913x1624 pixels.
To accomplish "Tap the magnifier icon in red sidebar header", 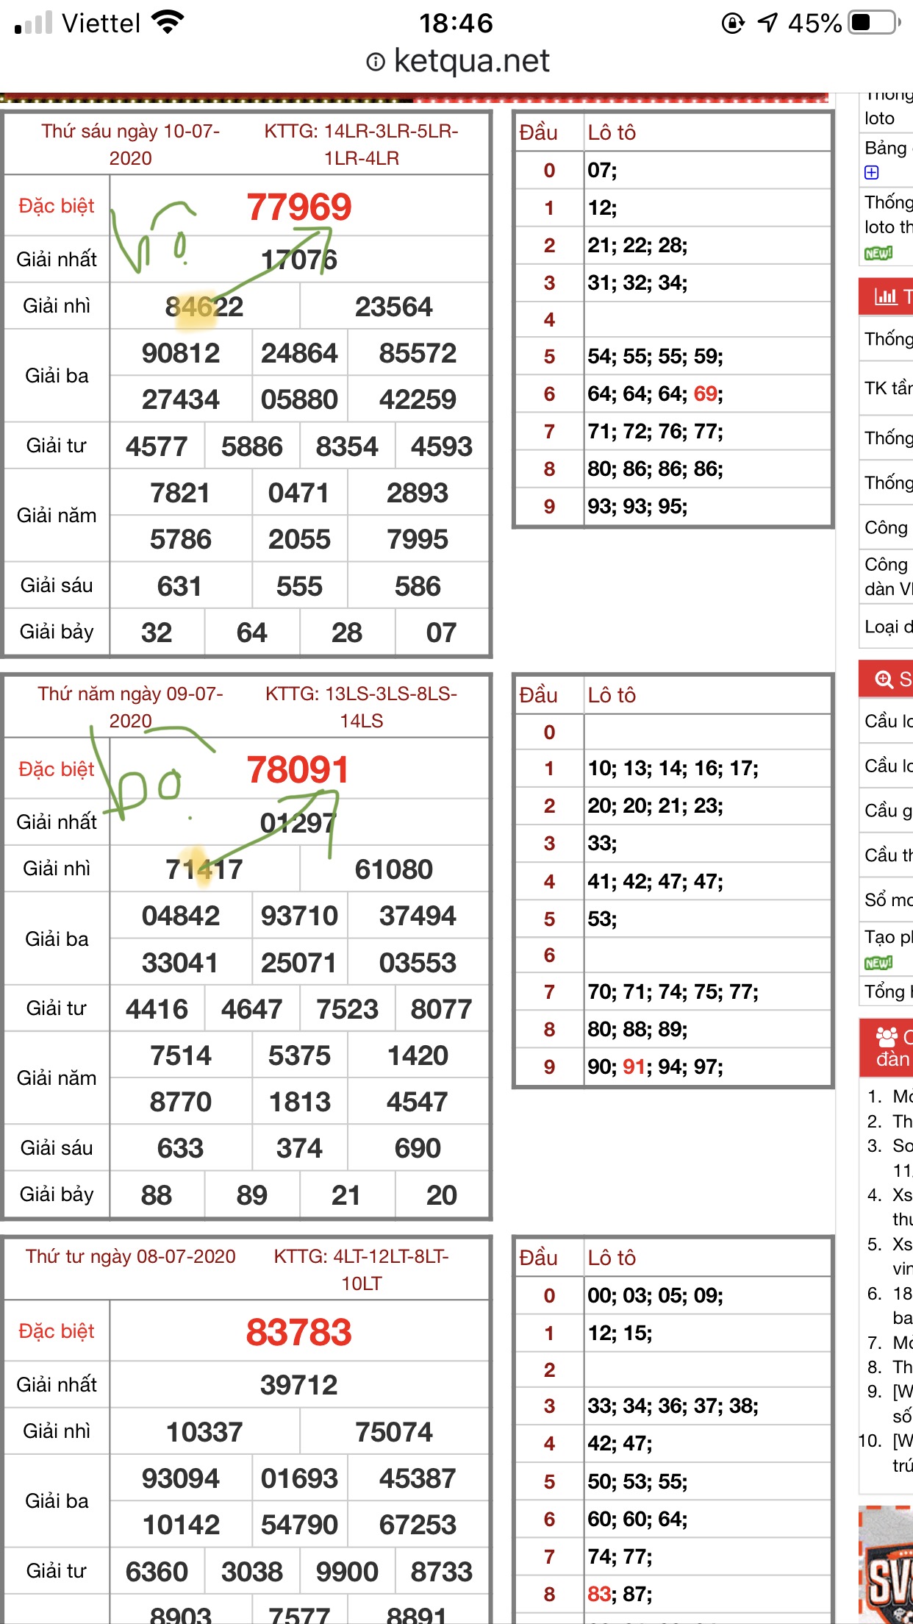I will coord(884,680).
